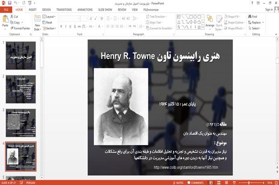Select slide 1 thumbnail
This screenshot has height=185, width=279.
(x=20, y=56)
